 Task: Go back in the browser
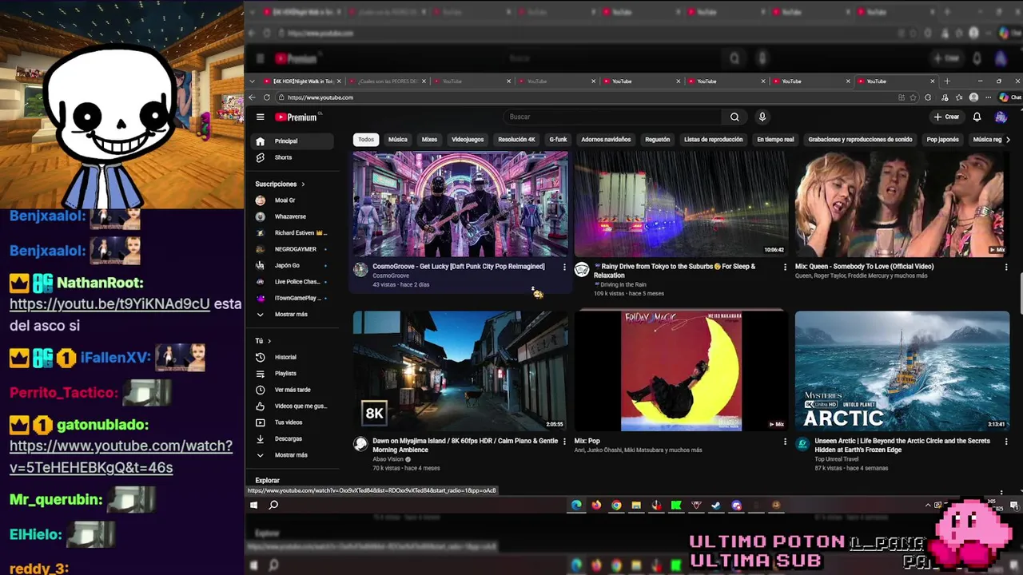253,97
